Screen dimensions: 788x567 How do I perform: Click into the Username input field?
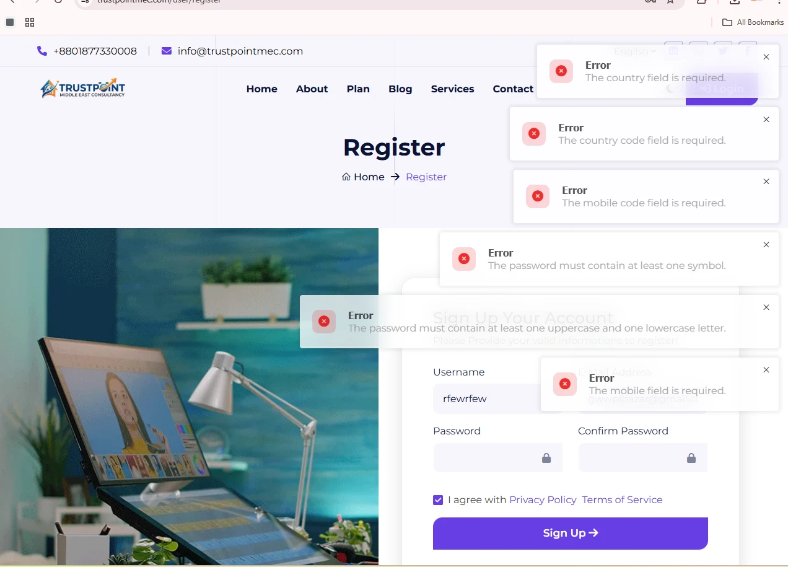pos(497,398)
